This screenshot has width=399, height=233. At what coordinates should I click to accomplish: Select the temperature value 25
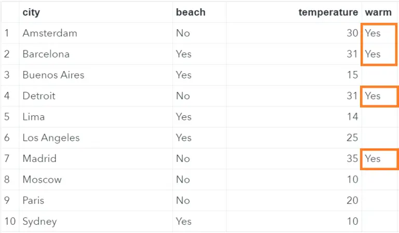(352, 138)
